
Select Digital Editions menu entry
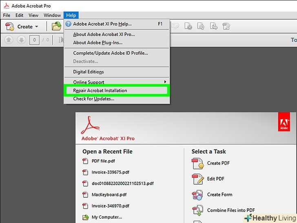pyautogui.click(x=117, y=72)
